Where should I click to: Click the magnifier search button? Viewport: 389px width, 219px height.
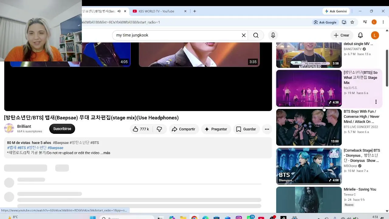pos(256,35)
